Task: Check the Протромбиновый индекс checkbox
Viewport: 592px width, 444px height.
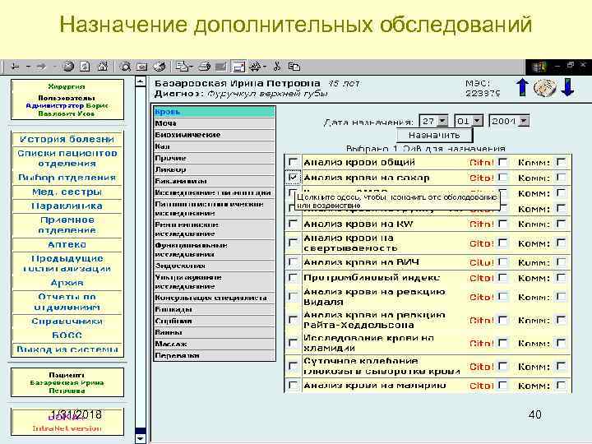Action: click(293, 277)
